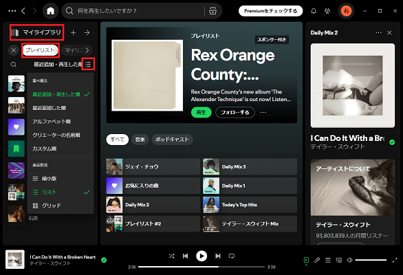Screen dimensions: 403x275
Task: Open the notifications bell
Action: (314, 11)
